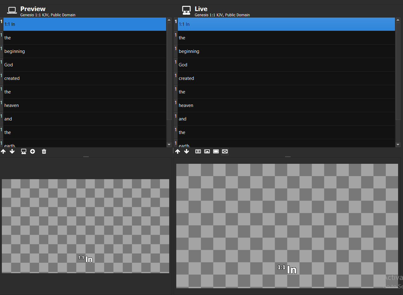Move to previous slide in Preview toolbar

click(3, 151)
